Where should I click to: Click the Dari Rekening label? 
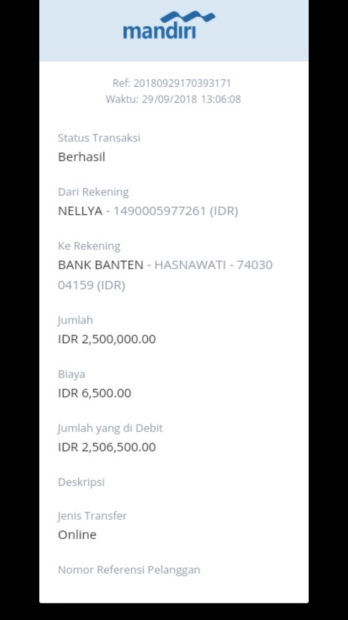(x=93, y=192)
